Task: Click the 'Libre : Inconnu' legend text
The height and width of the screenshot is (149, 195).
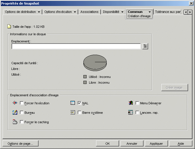Action: point(99,83)
